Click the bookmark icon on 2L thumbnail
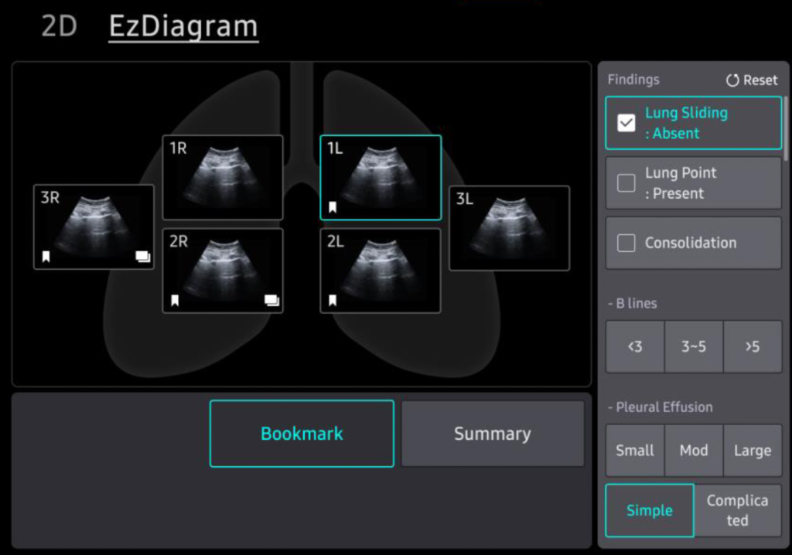 333,301
